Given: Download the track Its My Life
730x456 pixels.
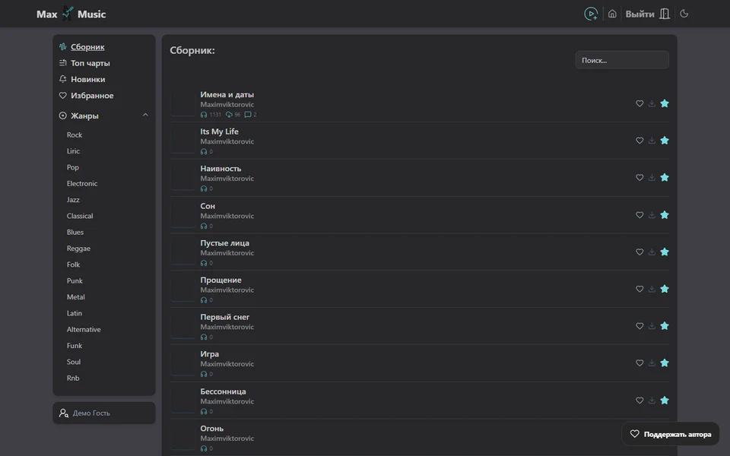Looking at the screenshot, I should (x=652, y=141).
